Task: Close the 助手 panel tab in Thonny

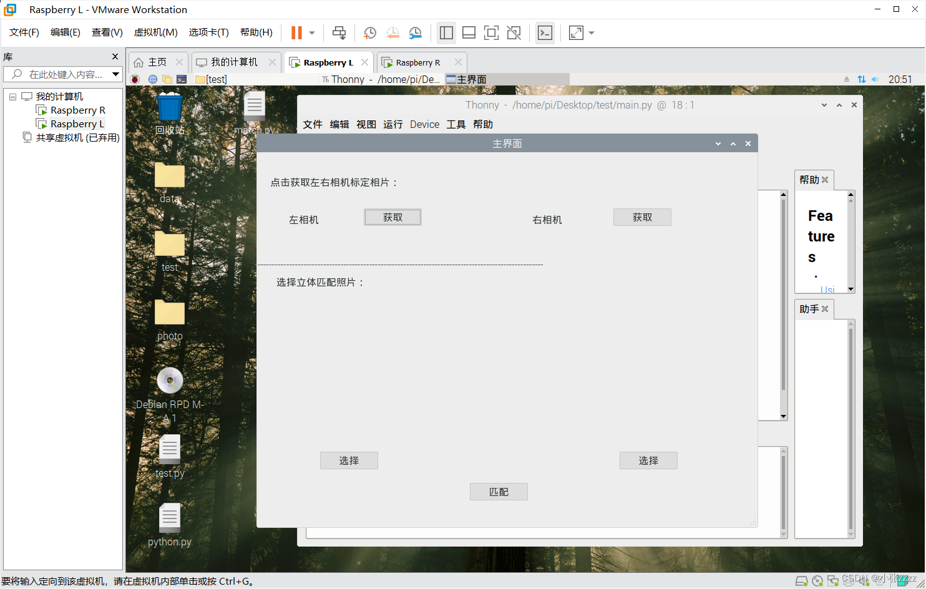Action: 825,309
